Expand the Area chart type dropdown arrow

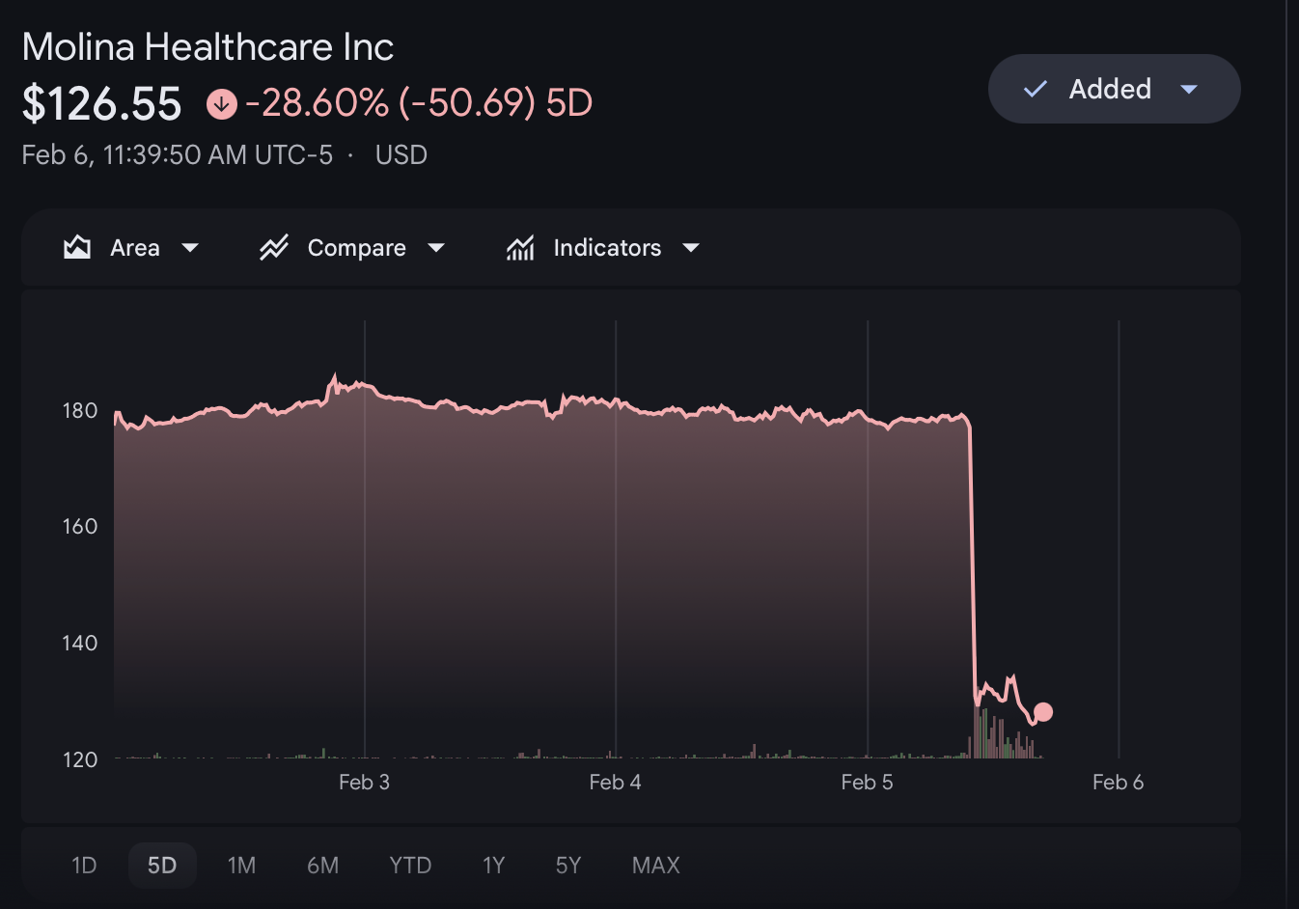[190, 248]
